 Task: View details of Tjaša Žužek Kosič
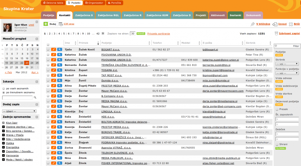[x=59, y=50]
